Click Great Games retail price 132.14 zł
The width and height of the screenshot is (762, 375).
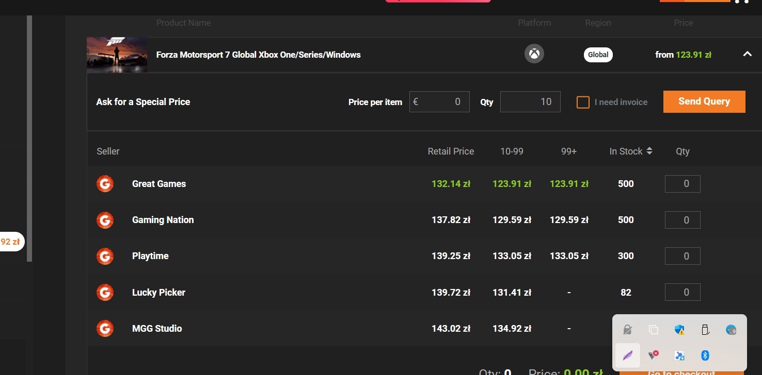[451, 184]
